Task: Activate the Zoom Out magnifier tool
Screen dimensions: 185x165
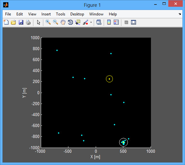Action: point(56,22)
